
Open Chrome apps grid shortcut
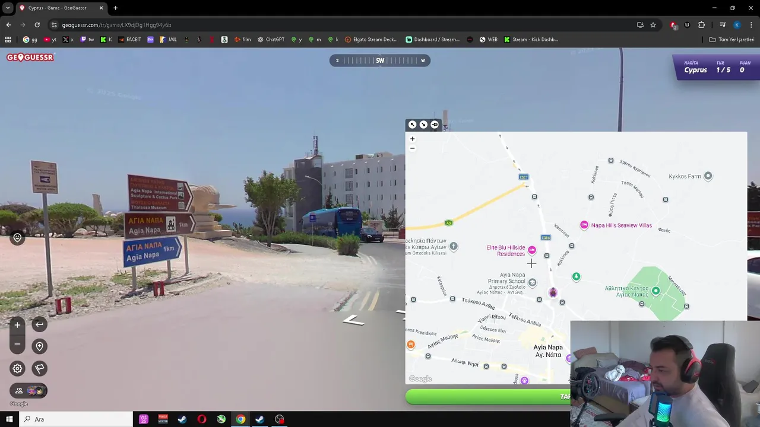tap(8, 40)
